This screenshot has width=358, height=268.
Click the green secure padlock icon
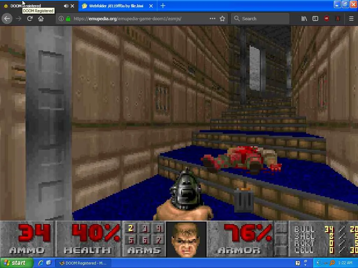tap(68, 19)
